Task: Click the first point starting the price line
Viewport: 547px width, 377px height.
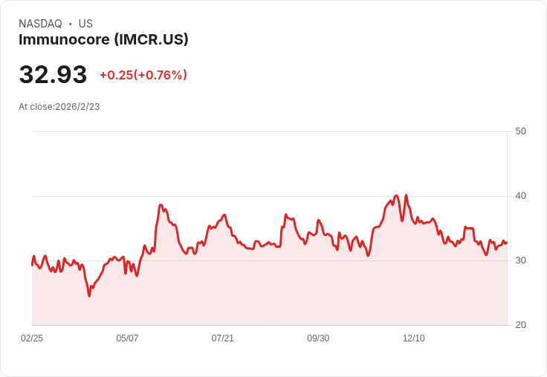Action: 33,264
